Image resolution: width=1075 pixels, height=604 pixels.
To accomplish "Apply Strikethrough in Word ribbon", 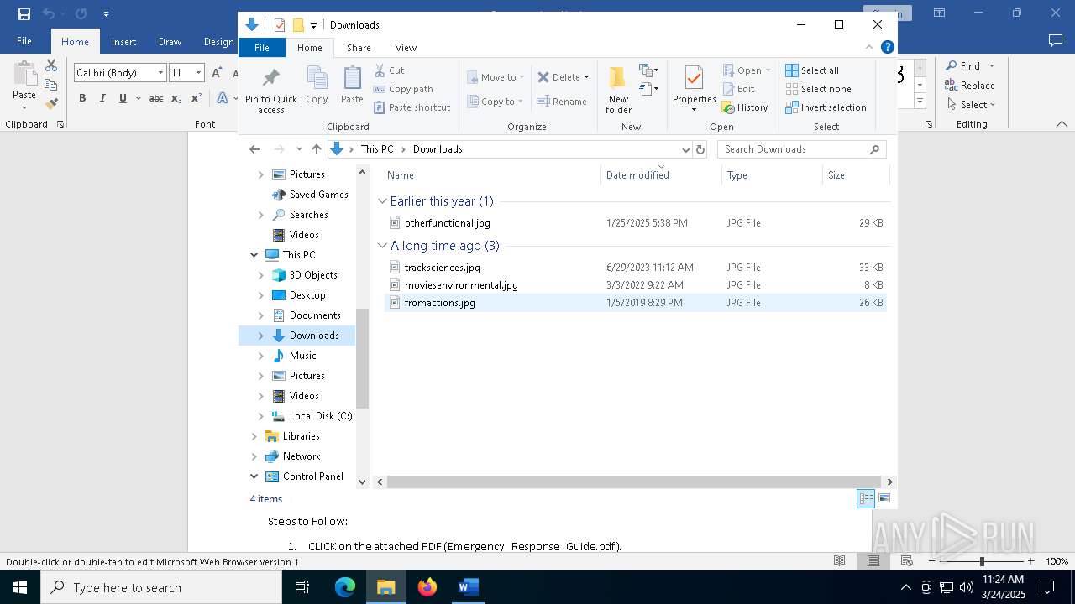I will tap(155, 98).
